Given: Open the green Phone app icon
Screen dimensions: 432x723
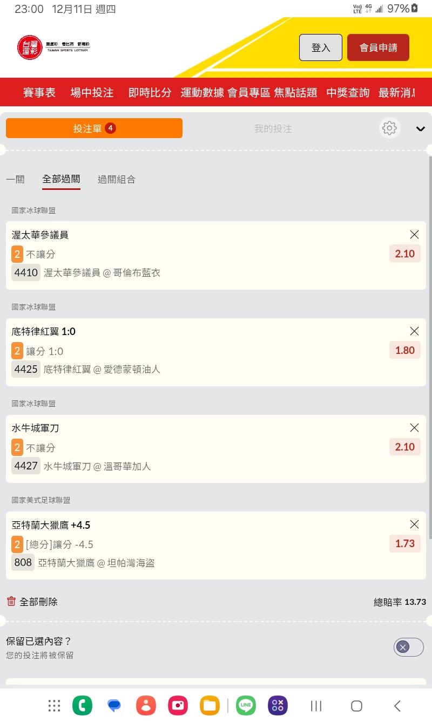Looking at the screenshot, I should click(x=82, y=705).
